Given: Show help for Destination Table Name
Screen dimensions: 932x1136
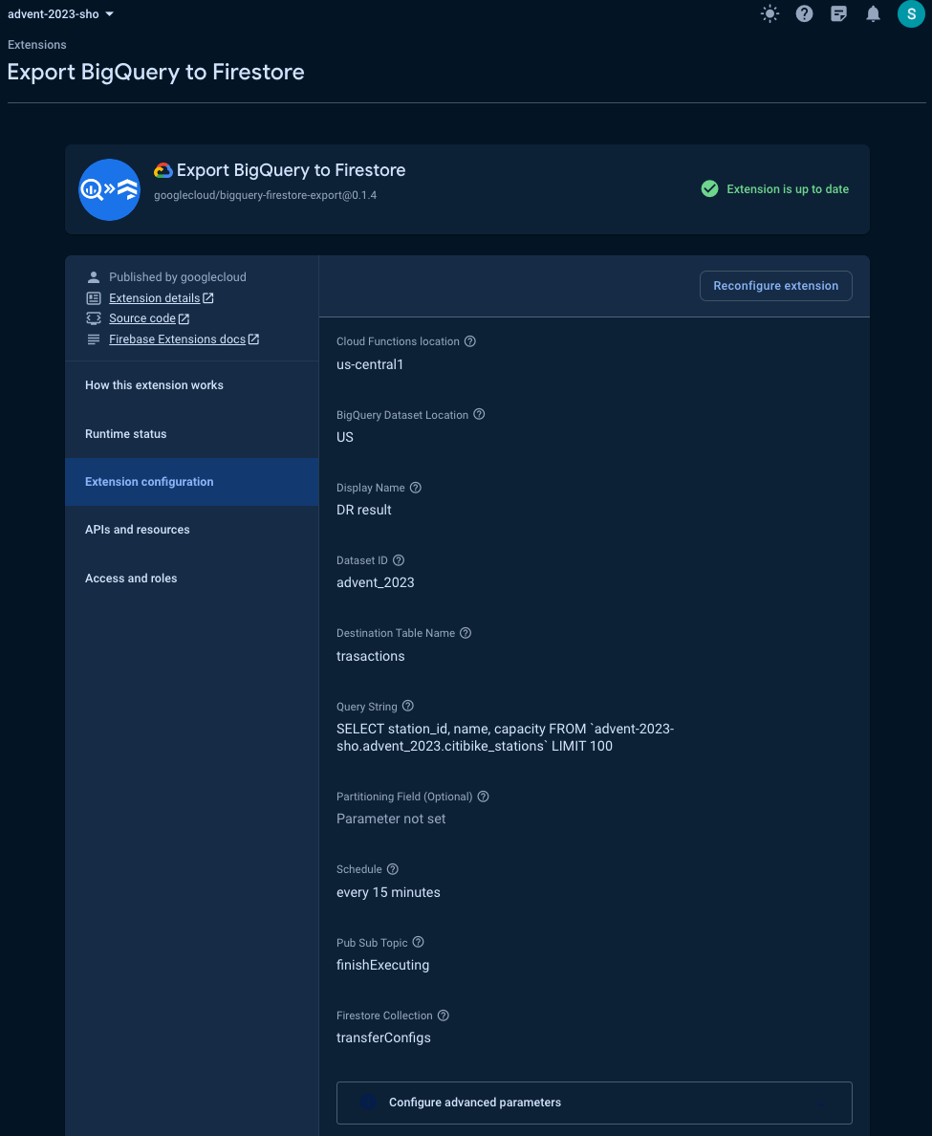Looking at the screenshot, I should click(466, 632).
